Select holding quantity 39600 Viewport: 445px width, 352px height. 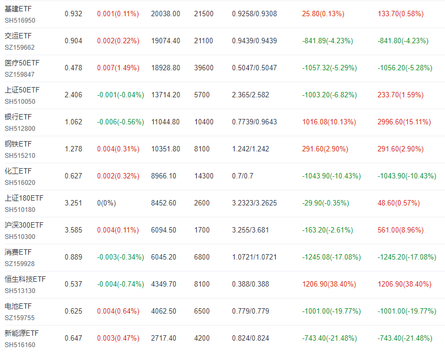coord(203,68)
